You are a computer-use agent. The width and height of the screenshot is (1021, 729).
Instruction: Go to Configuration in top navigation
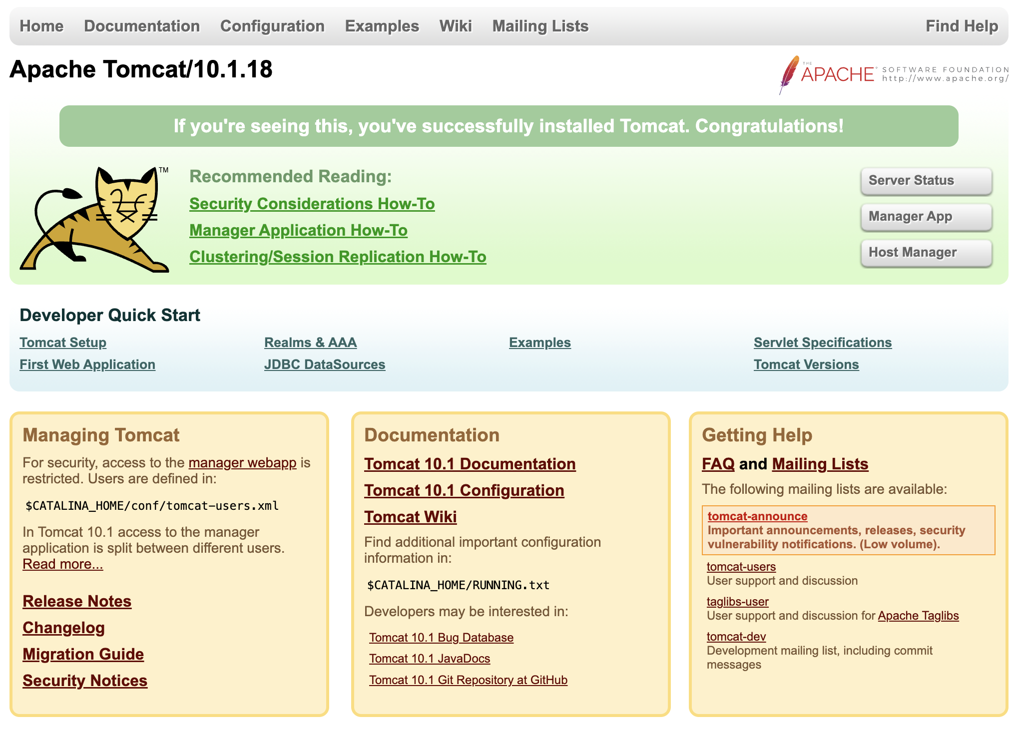(x=272, y=26)
